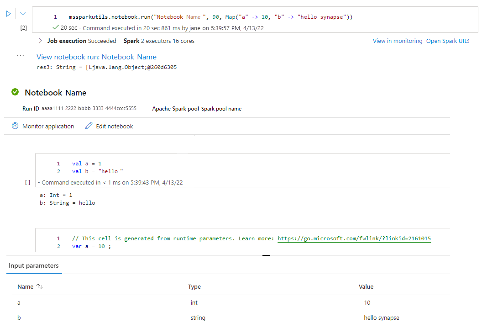Open the fwlink/?linkid=2161015 documentation link
This screenshot has width=482, height=328.
pos(354,238)
